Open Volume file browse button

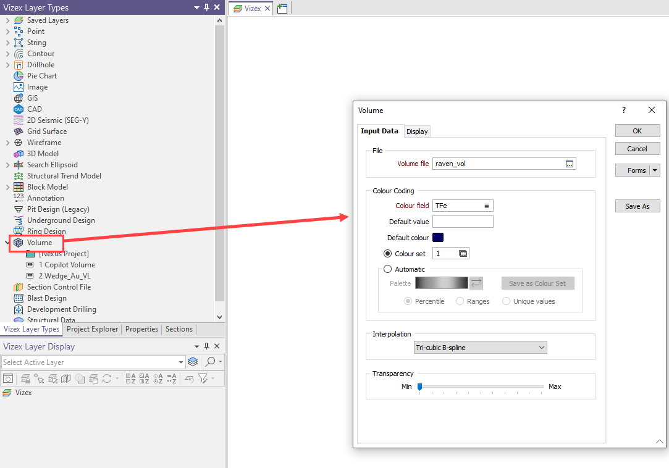point(570,164)
